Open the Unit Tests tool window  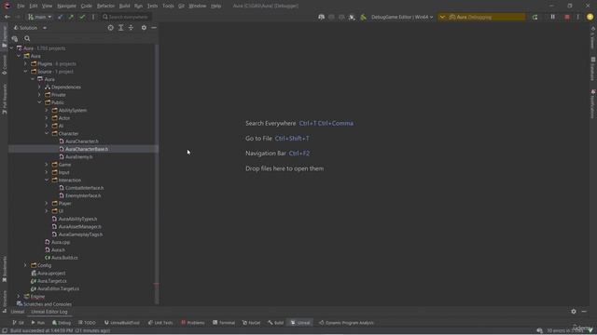tap(160, 323)
